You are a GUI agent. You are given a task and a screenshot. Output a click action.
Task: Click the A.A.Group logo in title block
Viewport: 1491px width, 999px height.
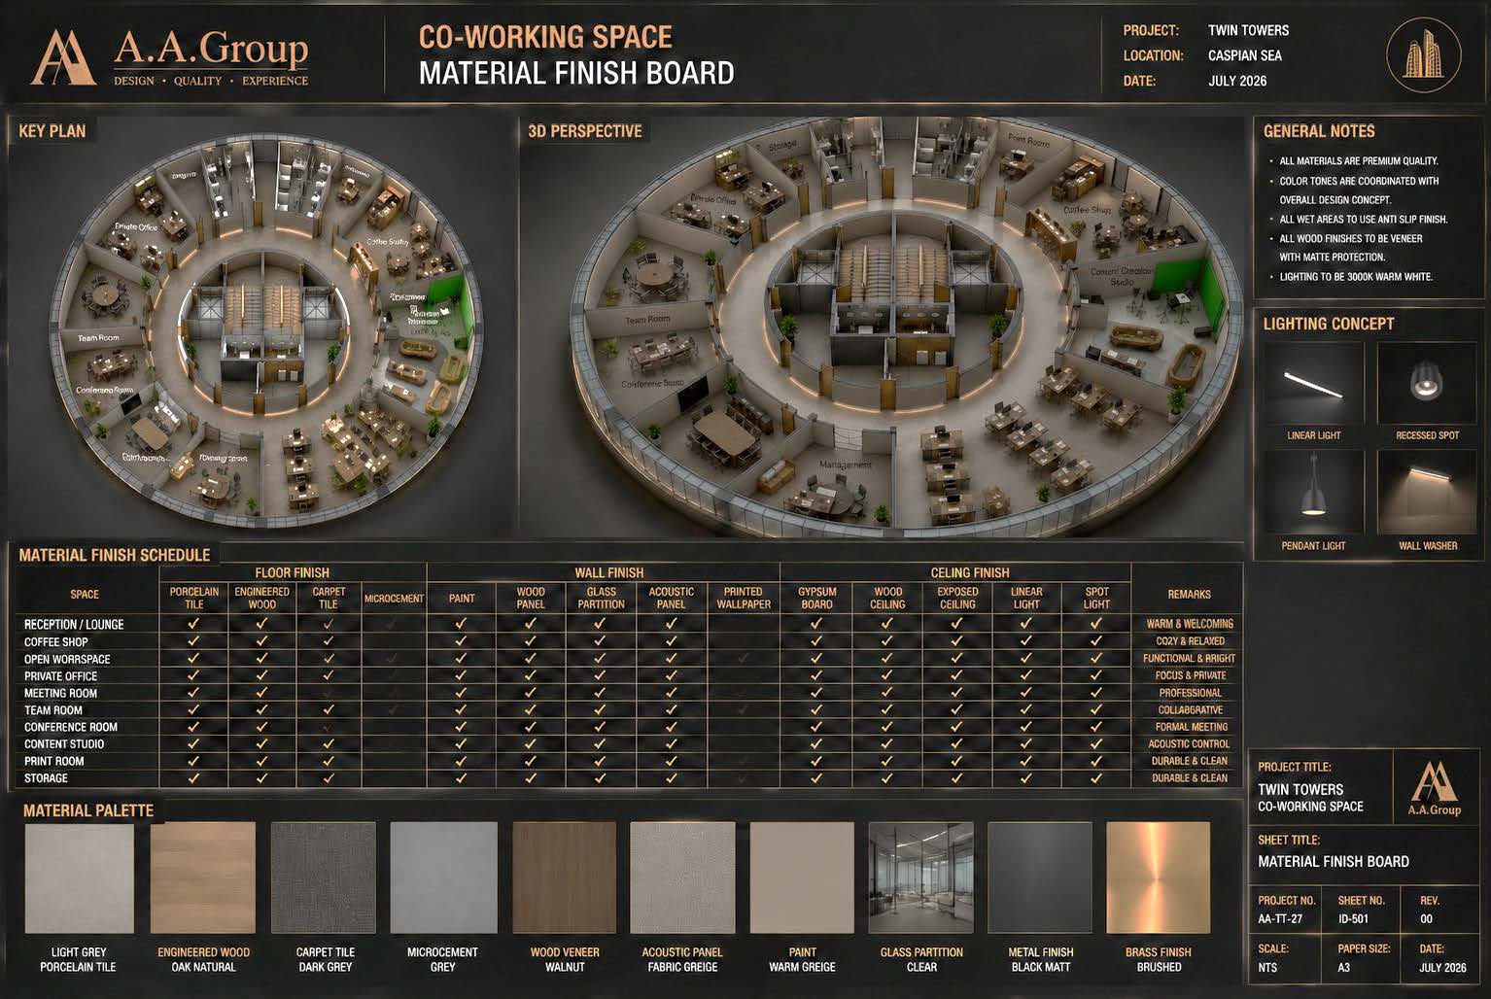[x=1434, y=788]
